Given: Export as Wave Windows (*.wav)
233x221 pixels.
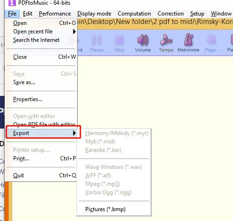Looking at the screenshot, I should (x=114, y=167).
